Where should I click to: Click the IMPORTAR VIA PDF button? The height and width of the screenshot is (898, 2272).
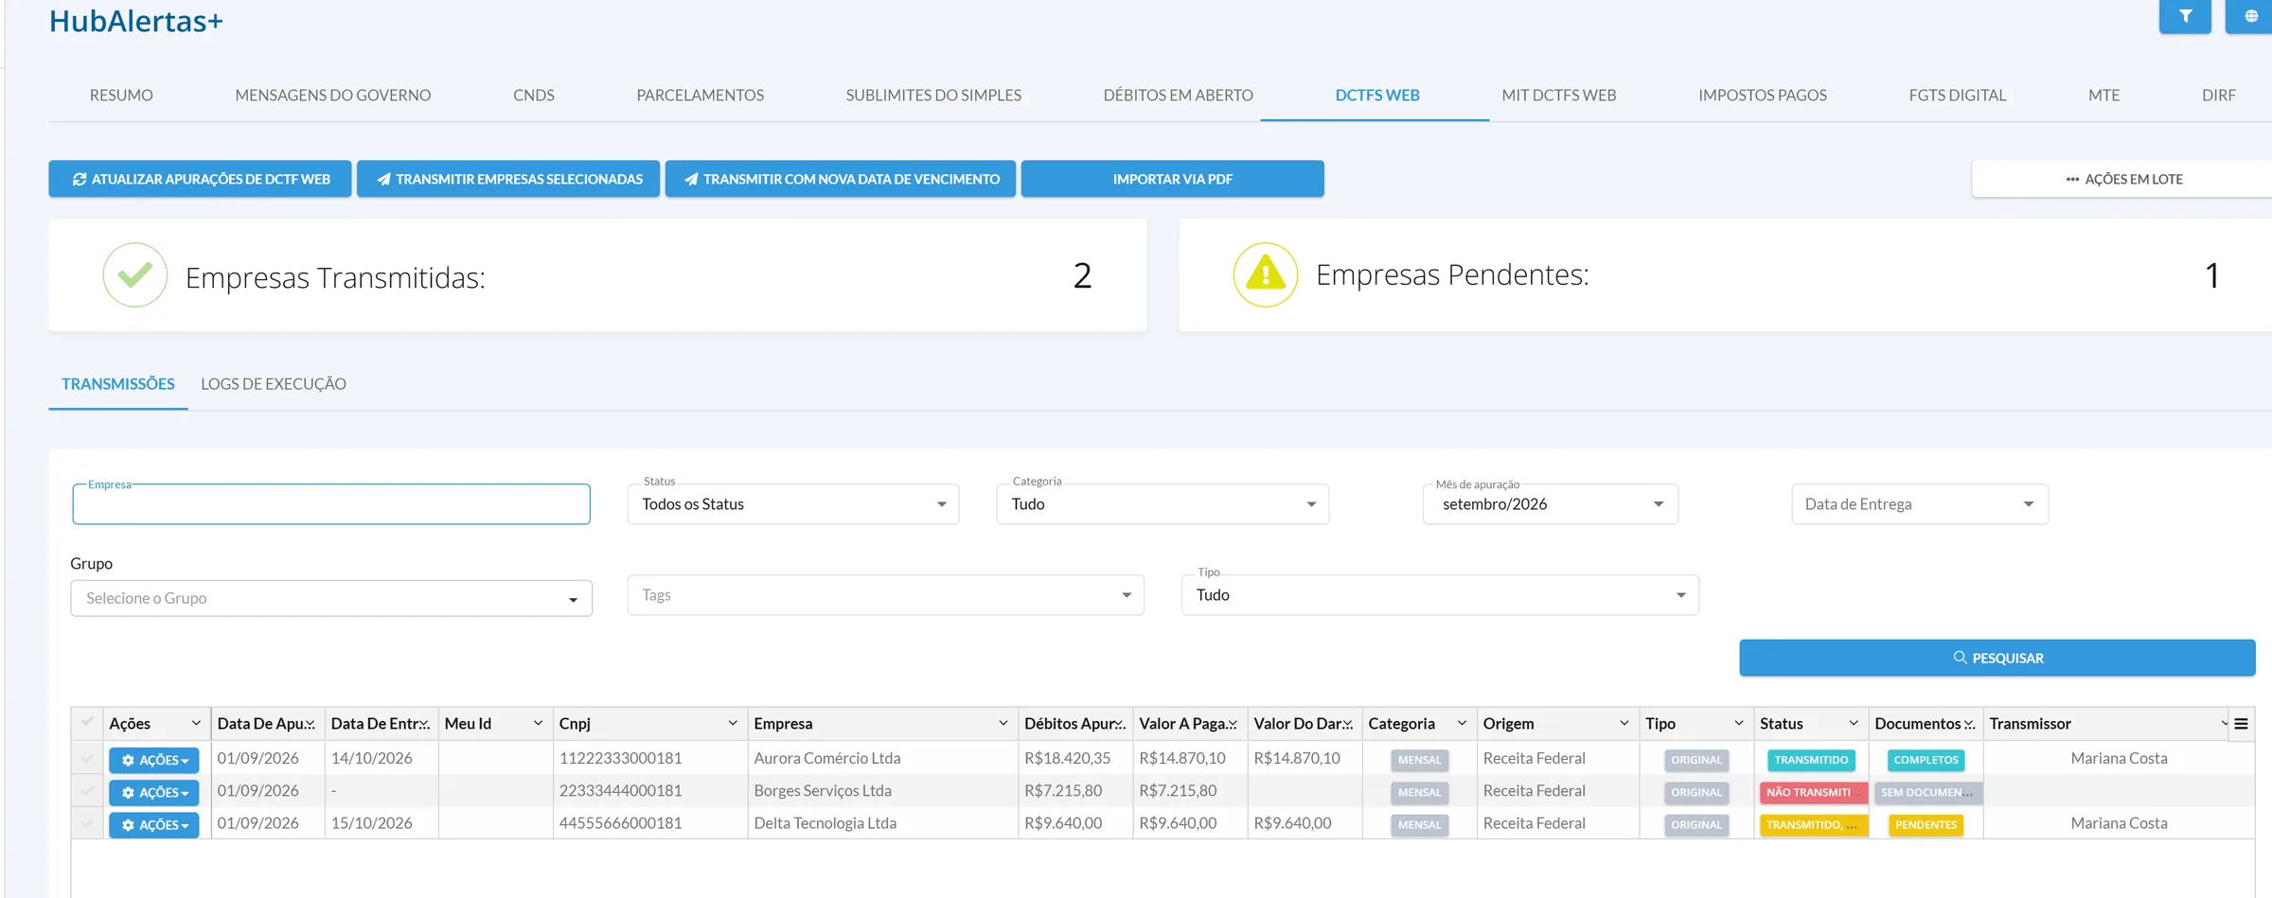[1173, 179]
